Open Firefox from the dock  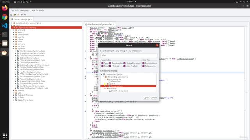coord(5,8)
